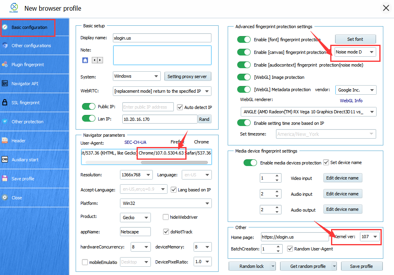The width and height of the screenshot is (394, 275).
Task: Select the Other protection tab
Action: [34, 121]
